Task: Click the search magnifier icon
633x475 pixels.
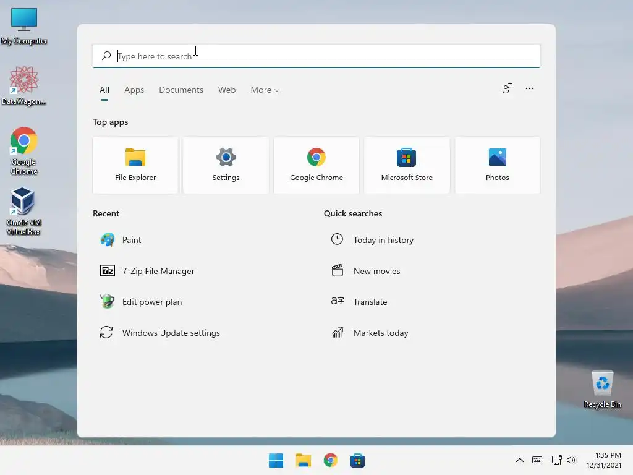Action: [x=106, y=56]
